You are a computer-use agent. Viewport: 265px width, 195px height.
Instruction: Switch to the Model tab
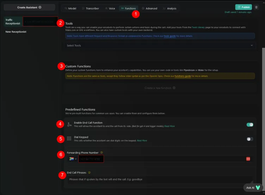pos(71,8)
